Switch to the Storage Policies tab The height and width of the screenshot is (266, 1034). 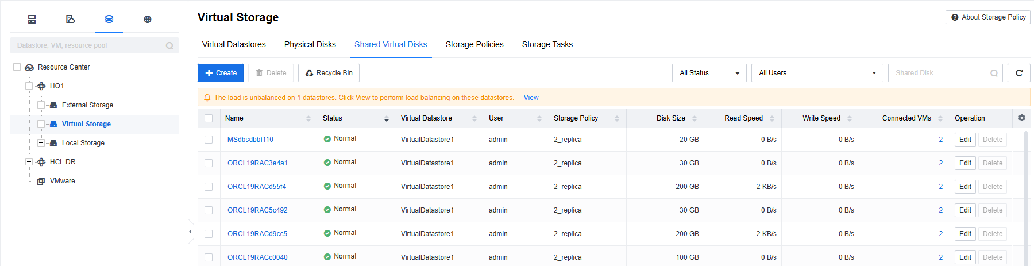pyautogui.click(x=474, y=44)
